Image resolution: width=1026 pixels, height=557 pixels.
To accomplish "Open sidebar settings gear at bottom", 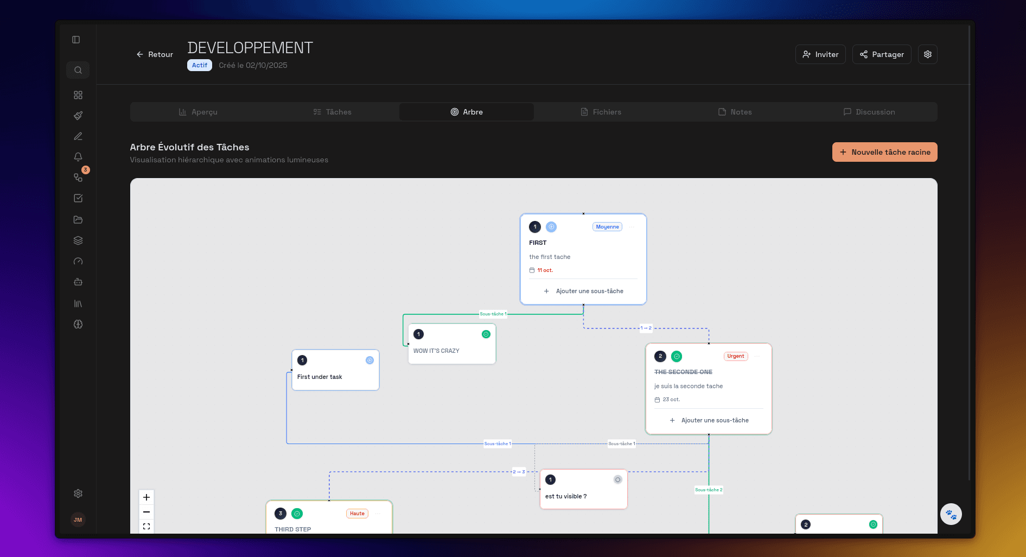I will tap(78, 493).
